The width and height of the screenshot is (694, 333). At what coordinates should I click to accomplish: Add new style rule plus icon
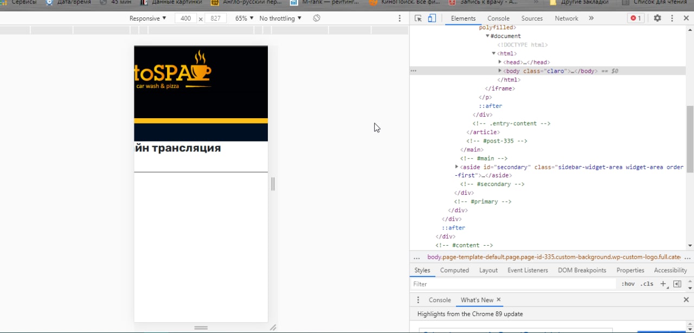[x=663, y=284]
